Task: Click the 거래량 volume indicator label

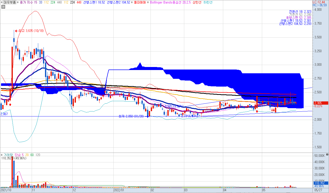Action: (8, 155)
